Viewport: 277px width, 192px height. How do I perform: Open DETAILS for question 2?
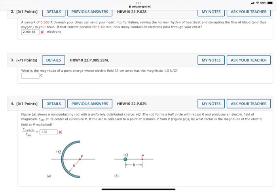tap(54, 12)
